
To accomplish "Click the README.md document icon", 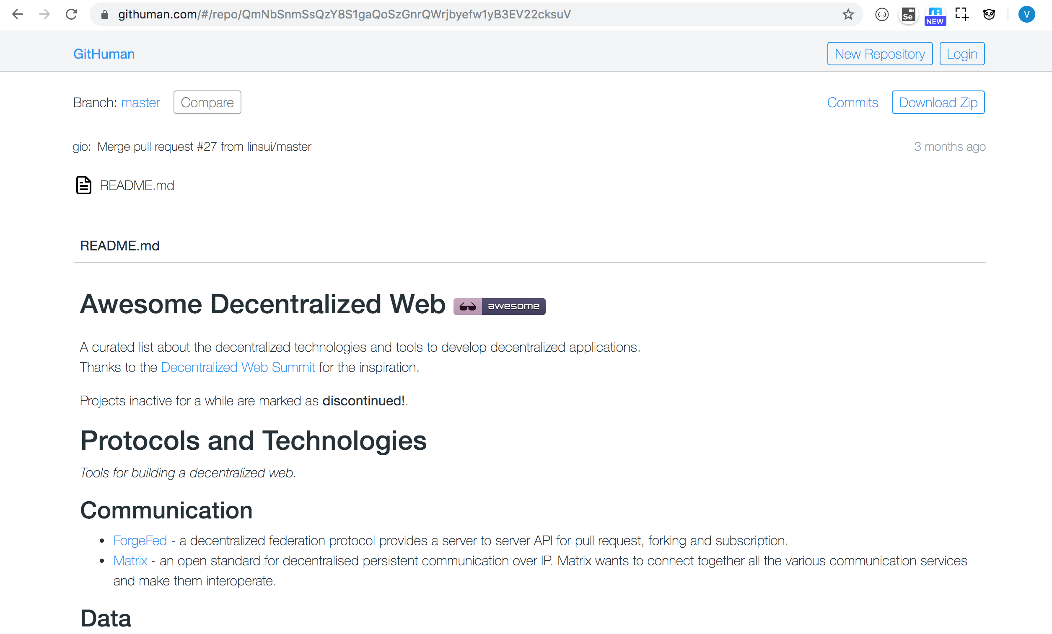I will pyautogui.click(x=84, y=185).
